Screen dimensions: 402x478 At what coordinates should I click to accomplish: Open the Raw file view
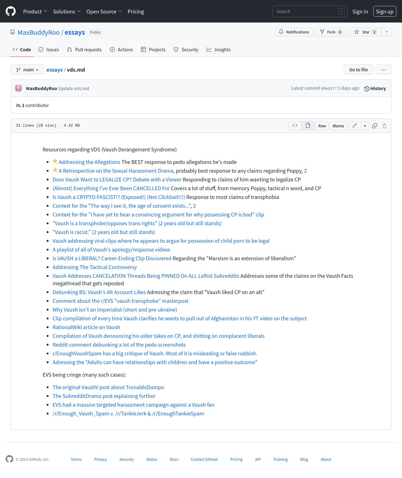322,125
